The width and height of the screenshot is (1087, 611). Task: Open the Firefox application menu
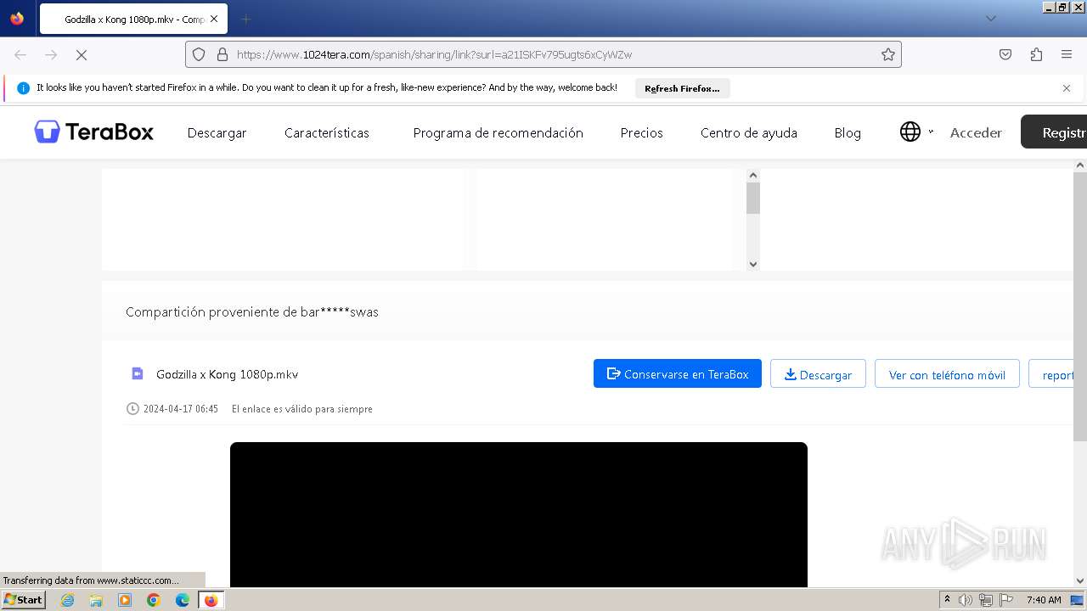[x=1067, y=54]
